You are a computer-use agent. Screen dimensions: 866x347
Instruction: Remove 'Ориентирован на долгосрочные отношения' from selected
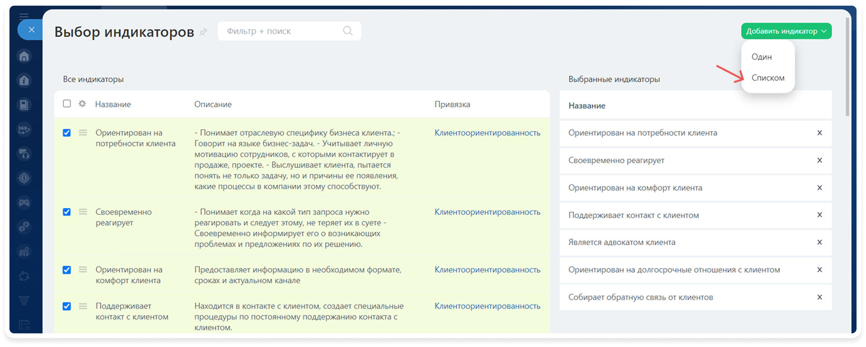pos(820,270)
